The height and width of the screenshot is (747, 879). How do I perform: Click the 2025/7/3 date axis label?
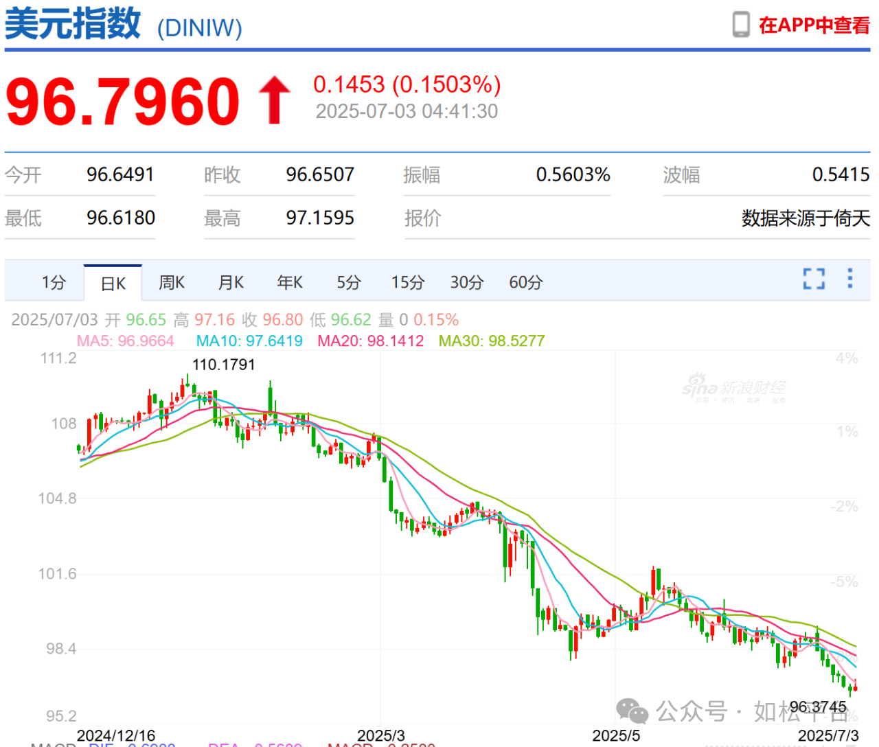point(828,735)
